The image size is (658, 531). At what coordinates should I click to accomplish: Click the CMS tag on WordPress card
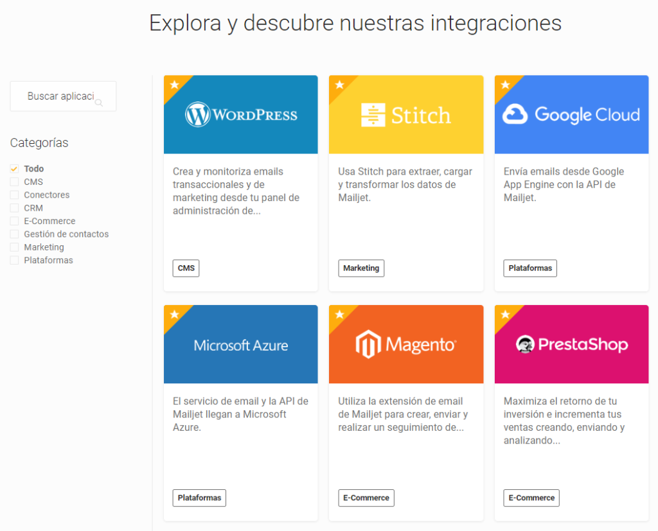186,268
